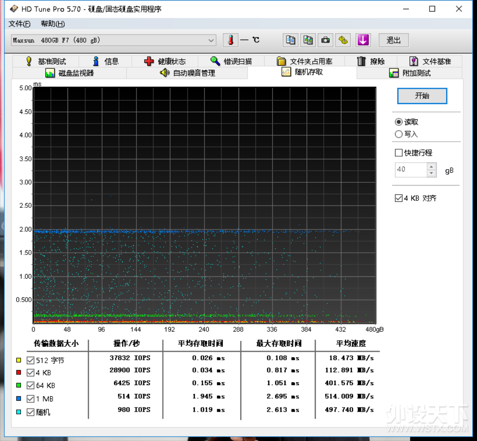Click HD Tune app icon in title bar

point(14,9)
